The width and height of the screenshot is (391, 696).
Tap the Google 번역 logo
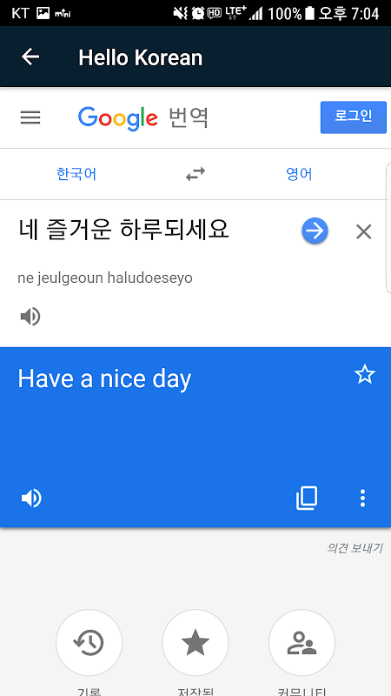pyautogui.click(x=142, y=118)
